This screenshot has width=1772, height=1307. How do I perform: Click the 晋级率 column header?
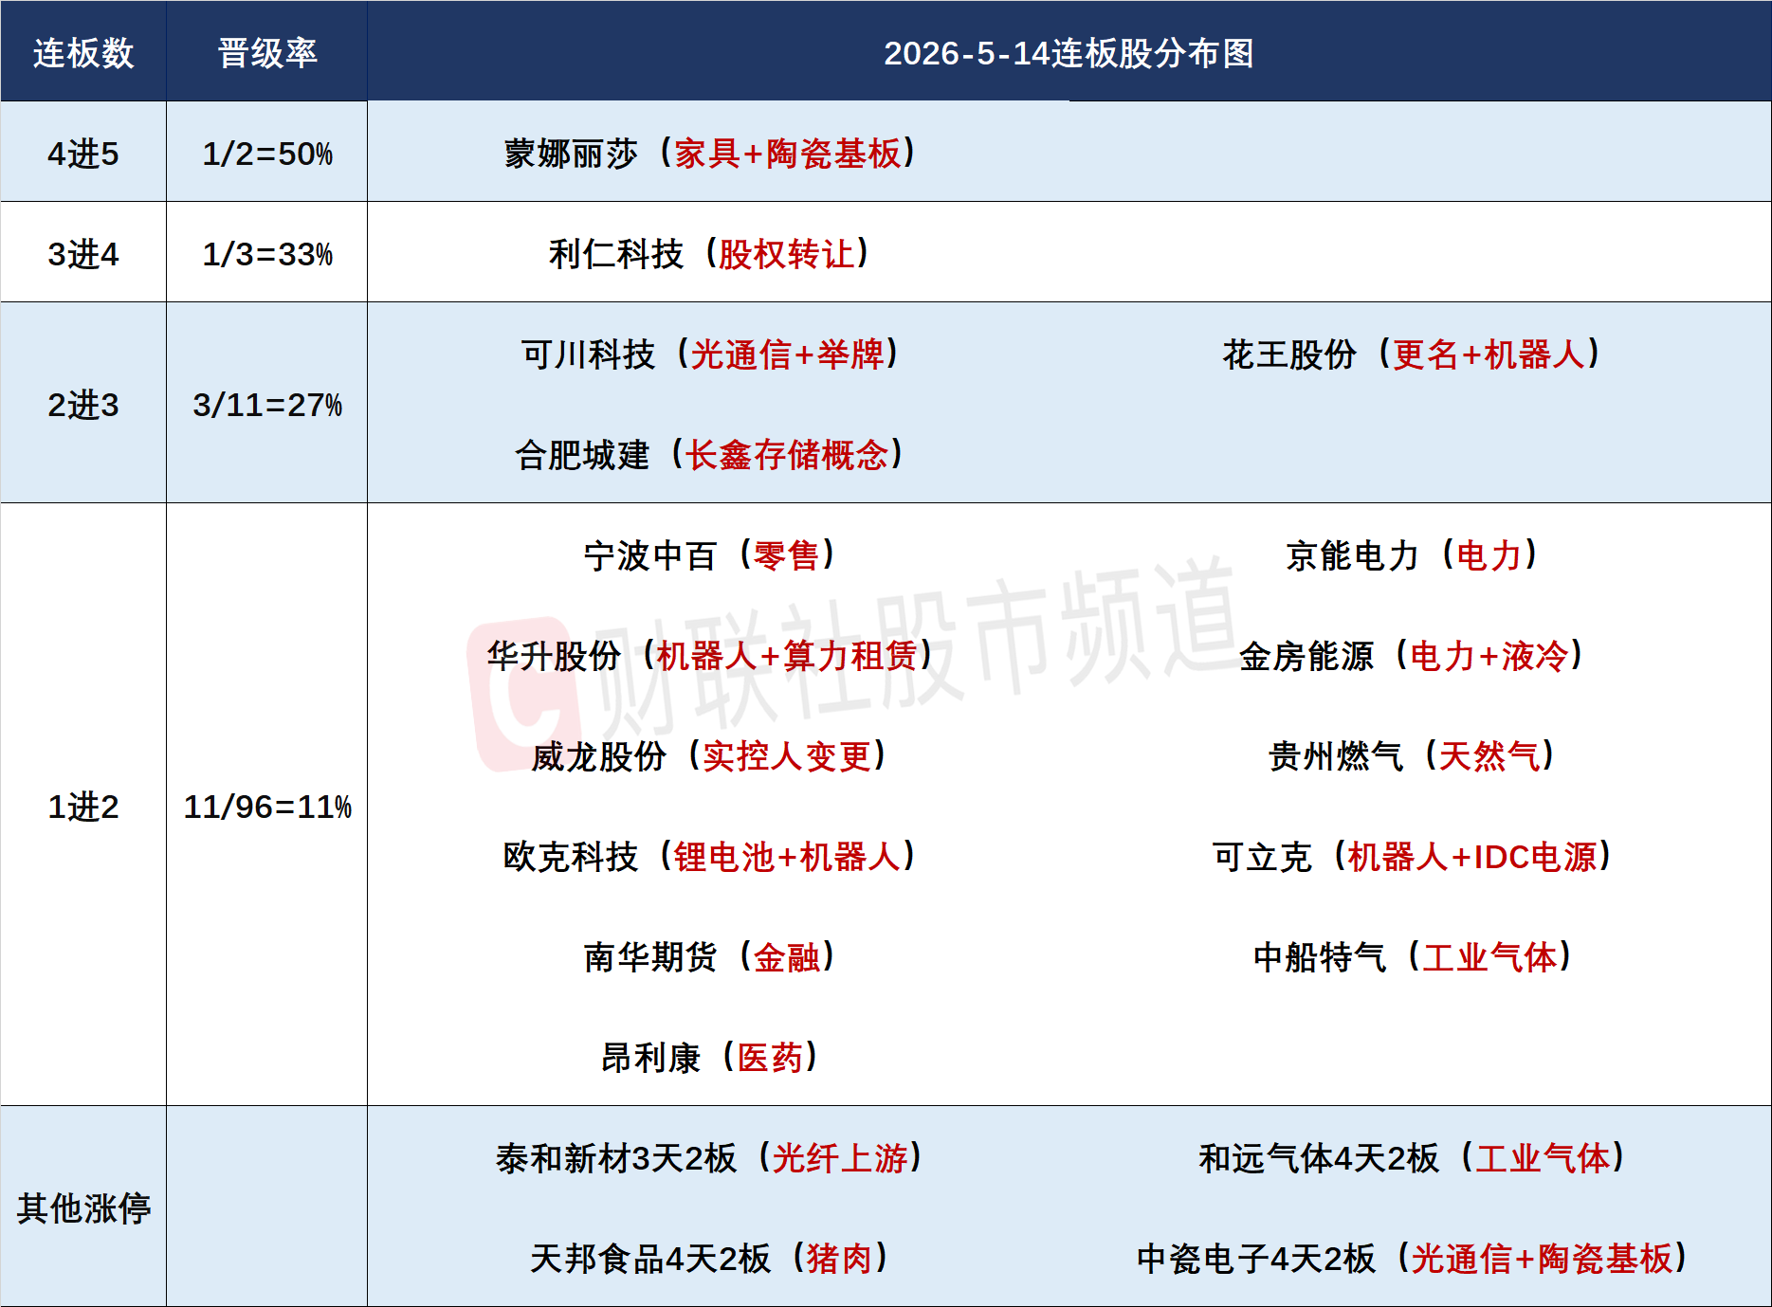[x=267, y=53]
